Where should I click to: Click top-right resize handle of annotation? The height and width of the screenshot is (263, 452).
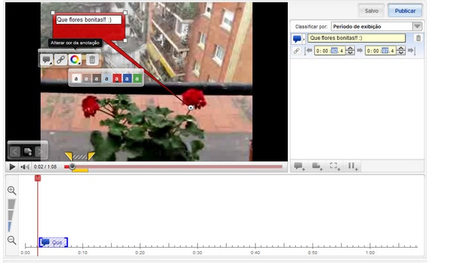(125, 13)
